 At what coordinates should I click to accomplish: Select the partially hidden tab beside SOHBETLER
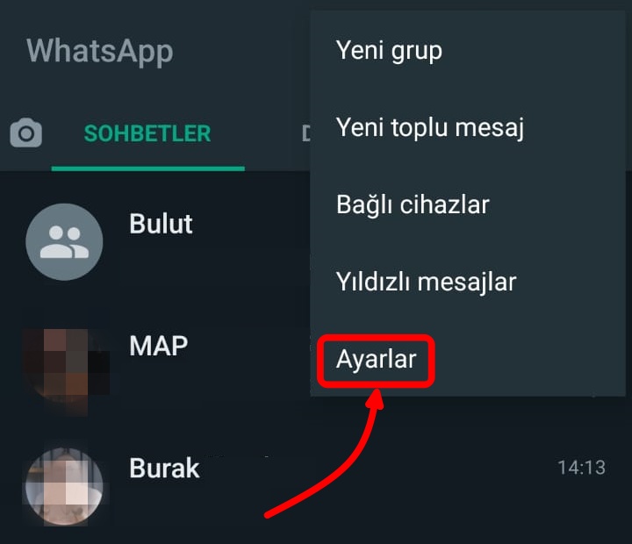306,133
